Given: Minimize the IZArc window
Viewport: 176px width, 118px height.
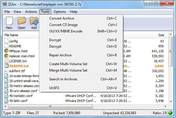Looking at the screenshot, I should (148, 3).
